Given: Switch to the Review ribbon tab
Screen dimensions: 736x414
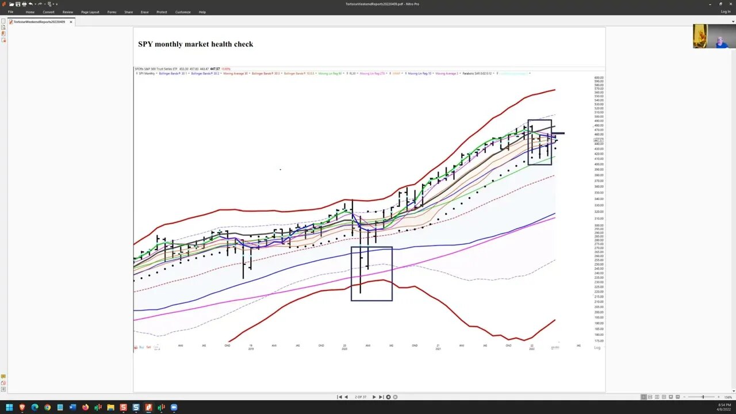Looking at the screenshot, I should [x=68, y=12].
